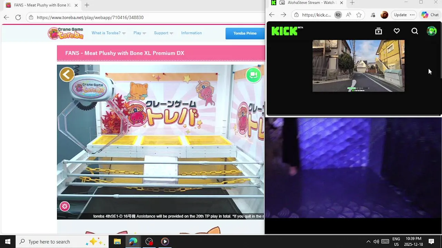Image resolution: width=442 pixels, height=248 pixels.
Task: Click the Update button in Edge
Action: click(x=400, y=15)
